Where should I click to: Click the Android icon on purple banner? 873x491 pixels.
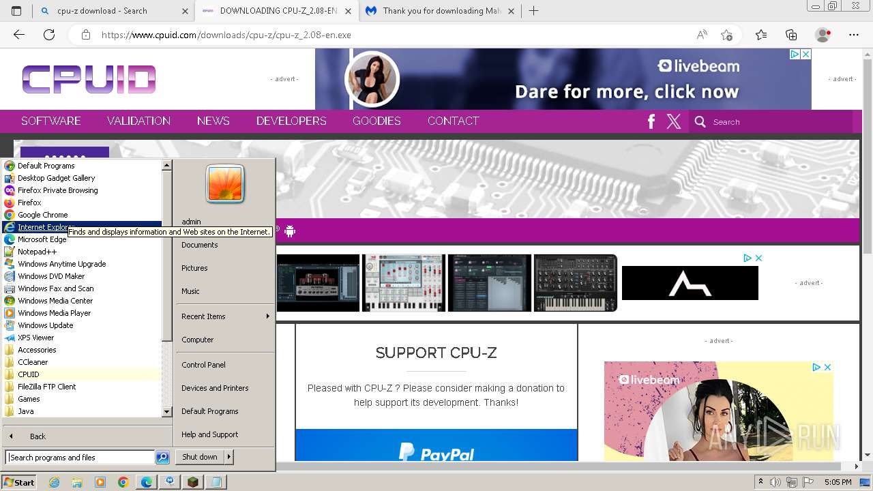(290, 231)
